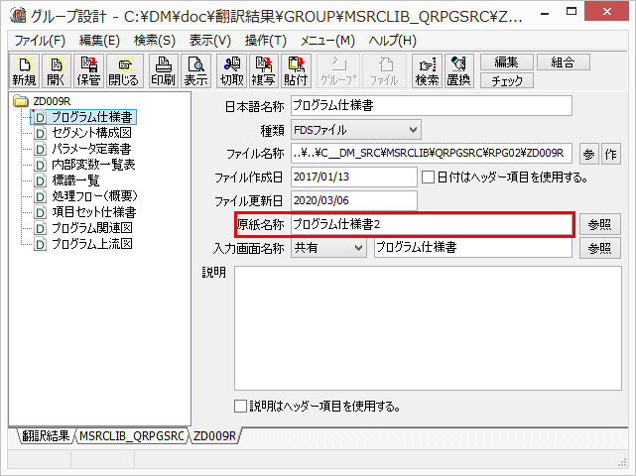Select セグメント構成図 tree label
The height and width of the screenshot is (476, 636).
pyautogui.click(x=91, y=133)
